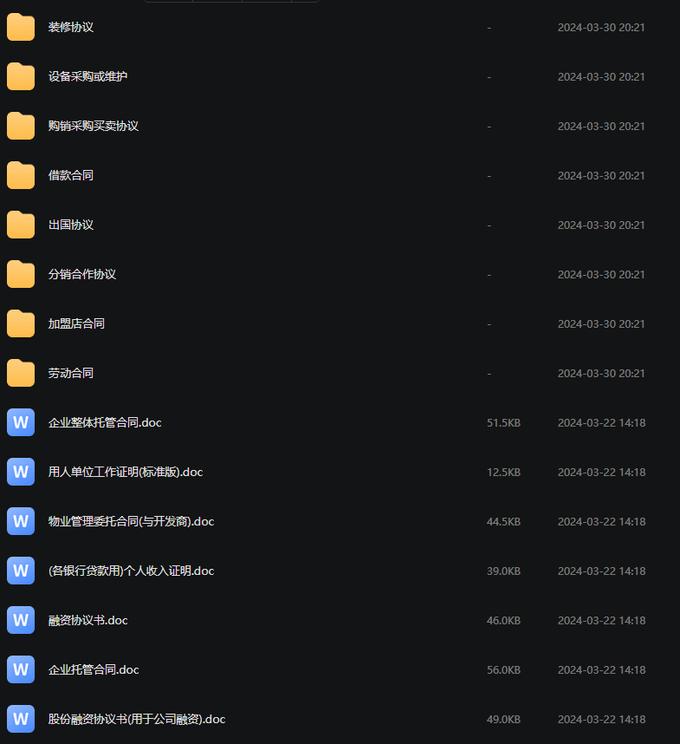Viewport: 680px width, 744px height.
Task: Open the 分销合作协议 folder icon
Action: 21,274
